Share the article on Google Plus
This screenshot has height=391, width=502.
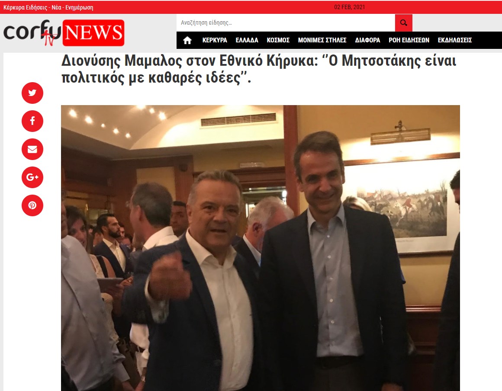[32, 177]
